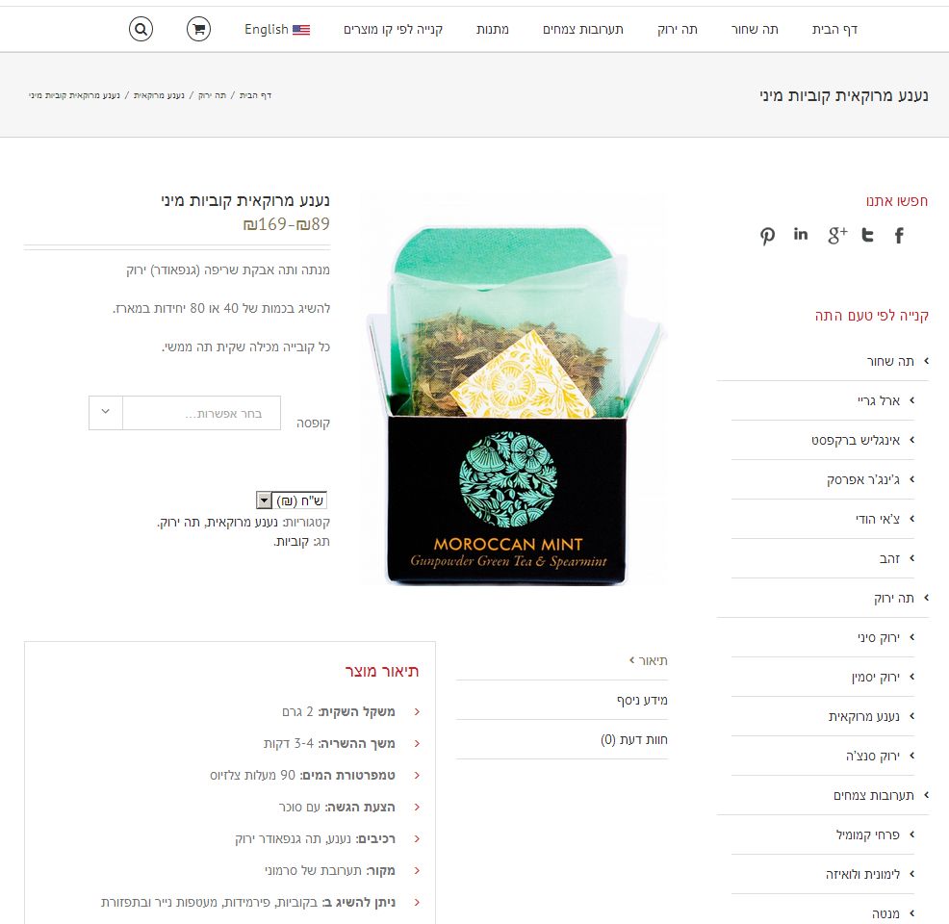This screenshot has height=924, width=949.
Task: Click the US flag language icon
Action: click(301, 29)
